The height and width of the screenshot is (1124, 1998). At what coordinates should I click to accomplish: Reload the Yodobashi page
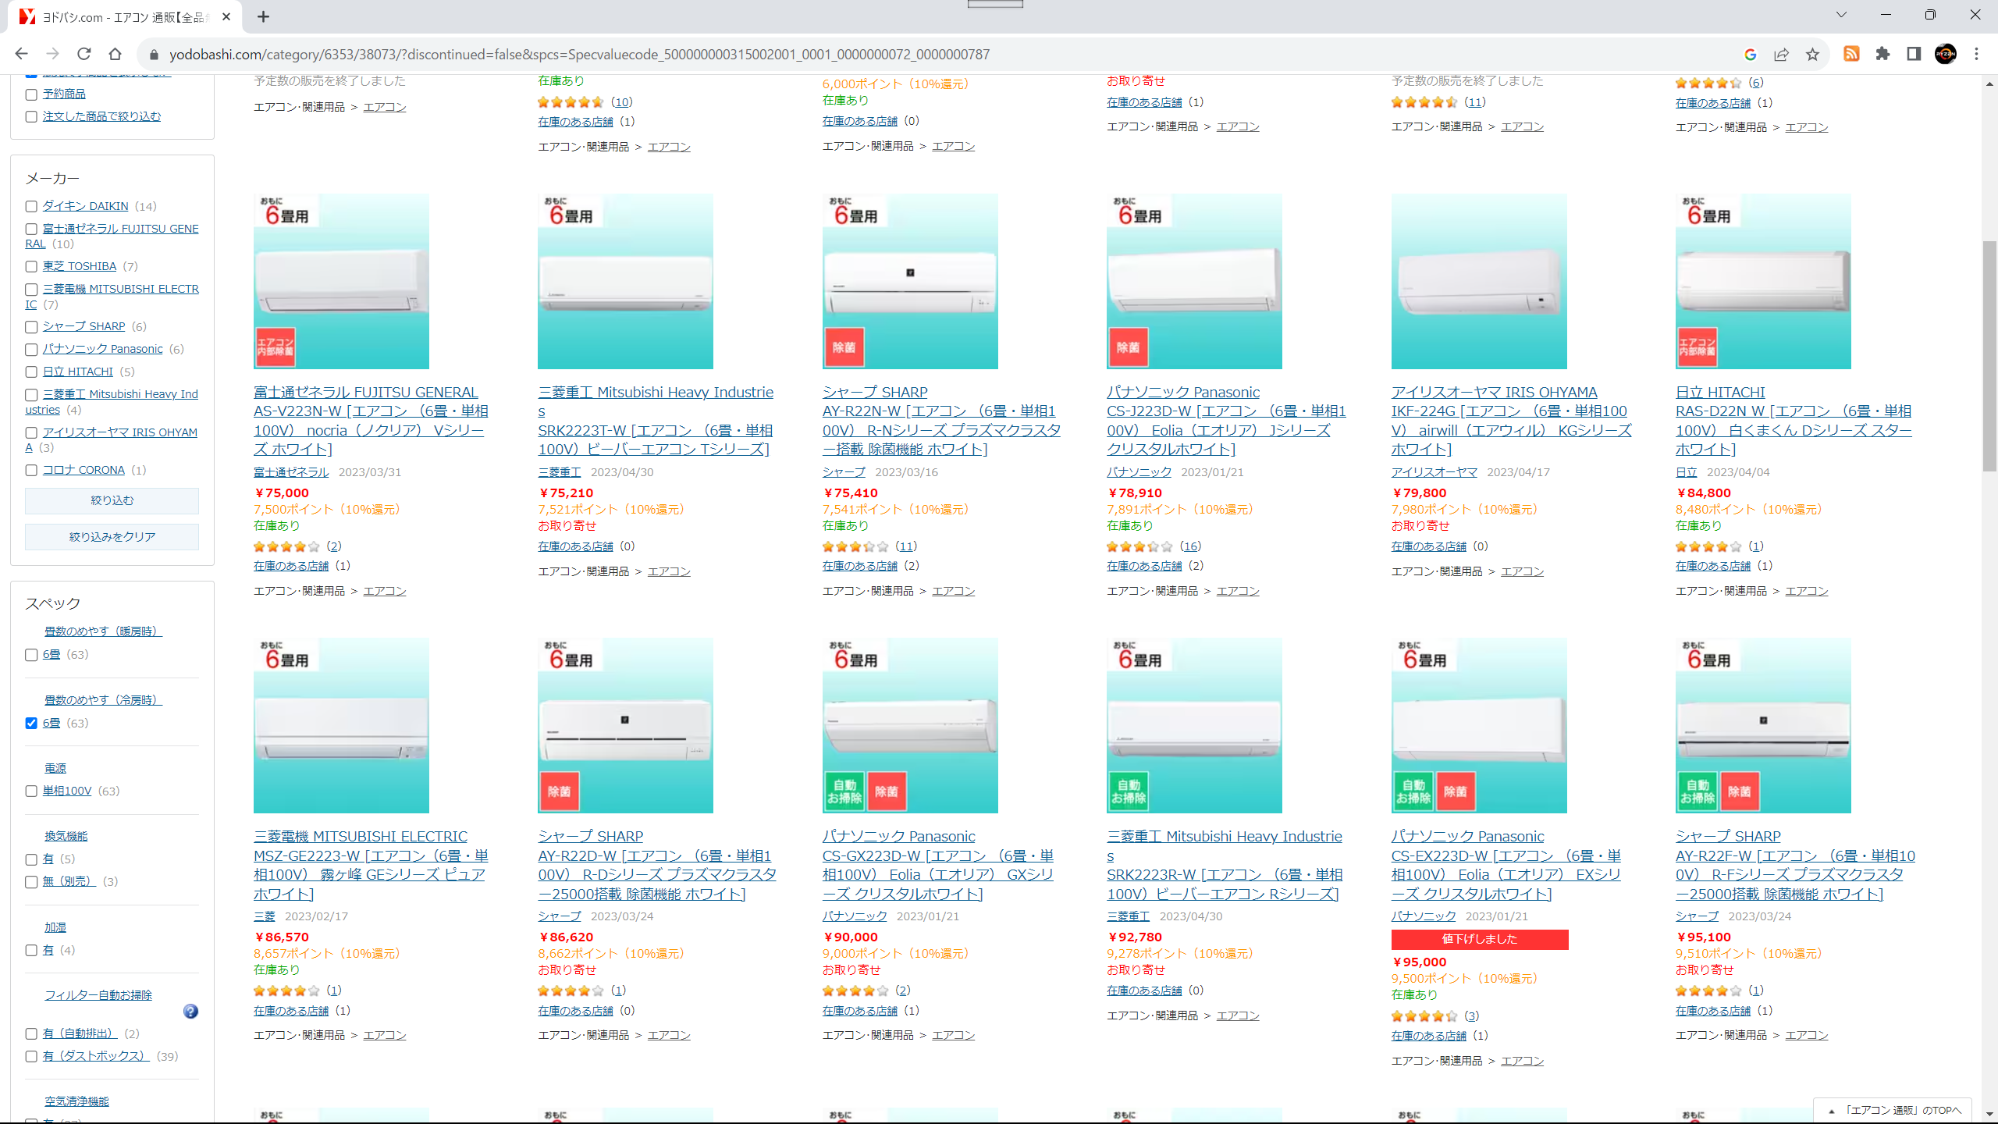tap(84, 54)
